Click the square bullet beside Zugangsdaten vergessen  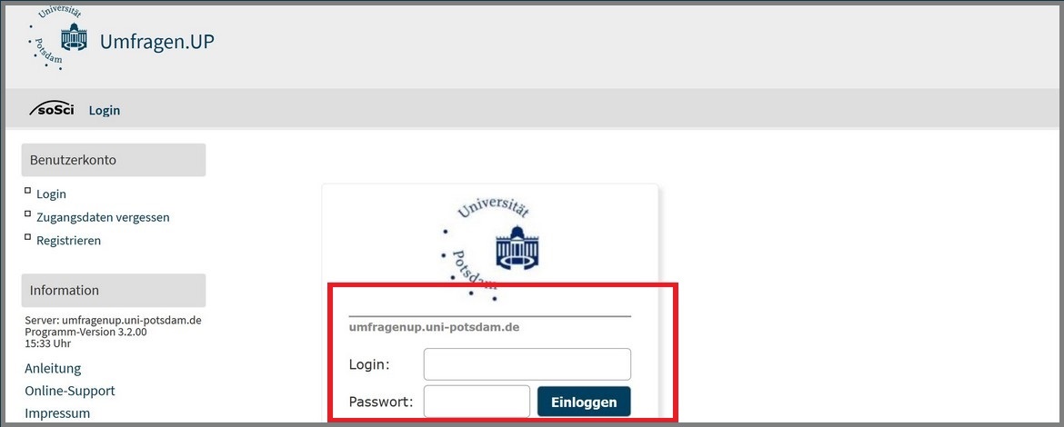click(x=28, y=214)
